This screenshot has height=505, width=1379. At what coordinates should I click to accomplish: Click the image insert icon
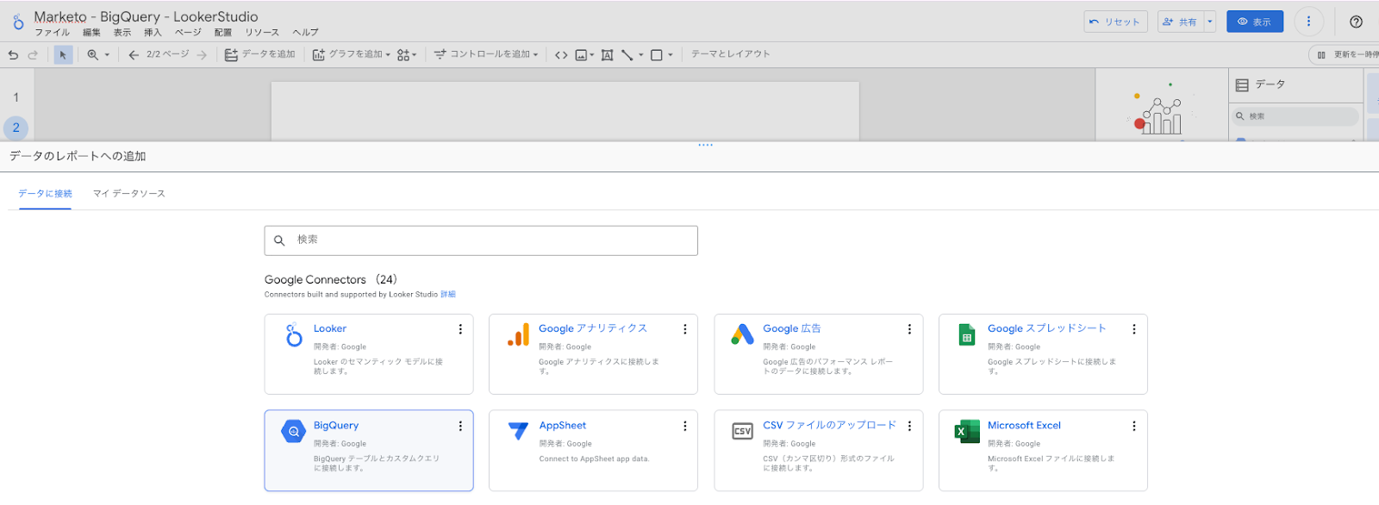[x=581, y=55]
